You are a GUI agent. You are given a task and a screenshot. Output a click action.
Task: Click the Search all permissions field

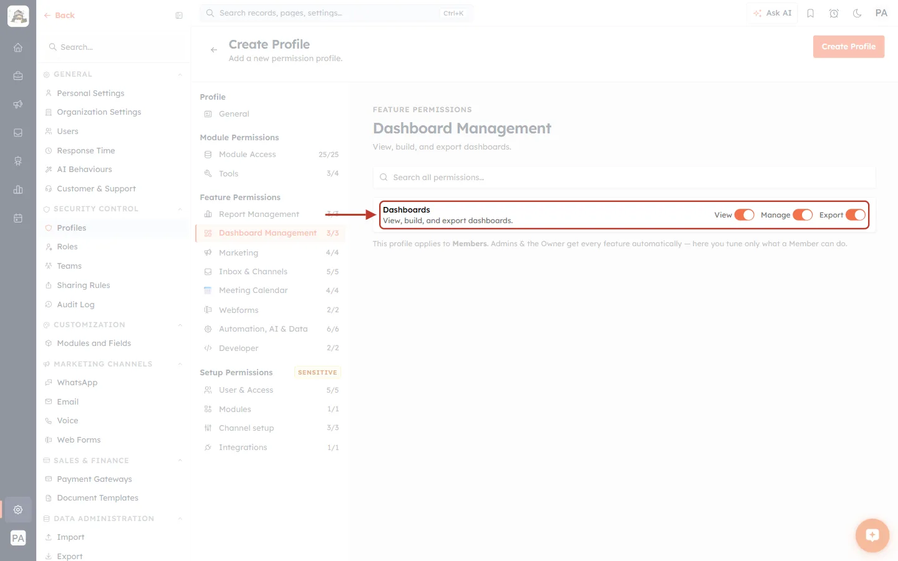coord(624,178)
